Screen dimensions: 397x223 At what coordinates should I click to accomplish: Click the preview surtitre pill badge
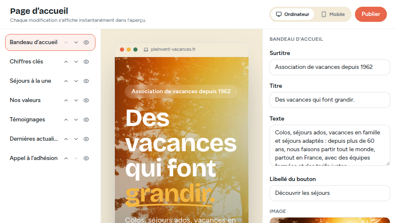181,91
